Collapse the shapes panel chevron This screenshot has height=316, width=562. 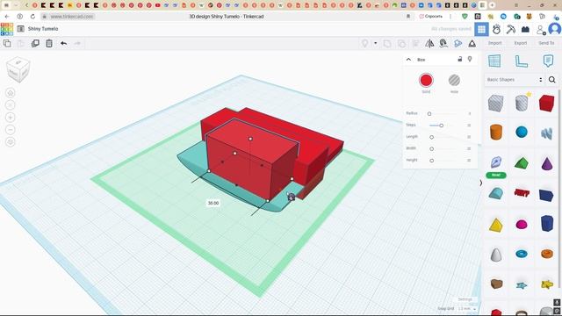click(x=480, y=183)
